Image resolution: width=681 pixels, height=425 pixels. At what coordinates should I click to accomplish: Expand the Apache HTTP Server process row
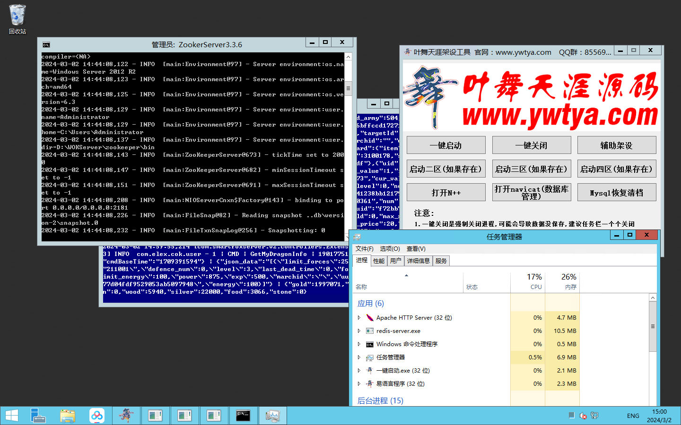click(x=359, y=318)
